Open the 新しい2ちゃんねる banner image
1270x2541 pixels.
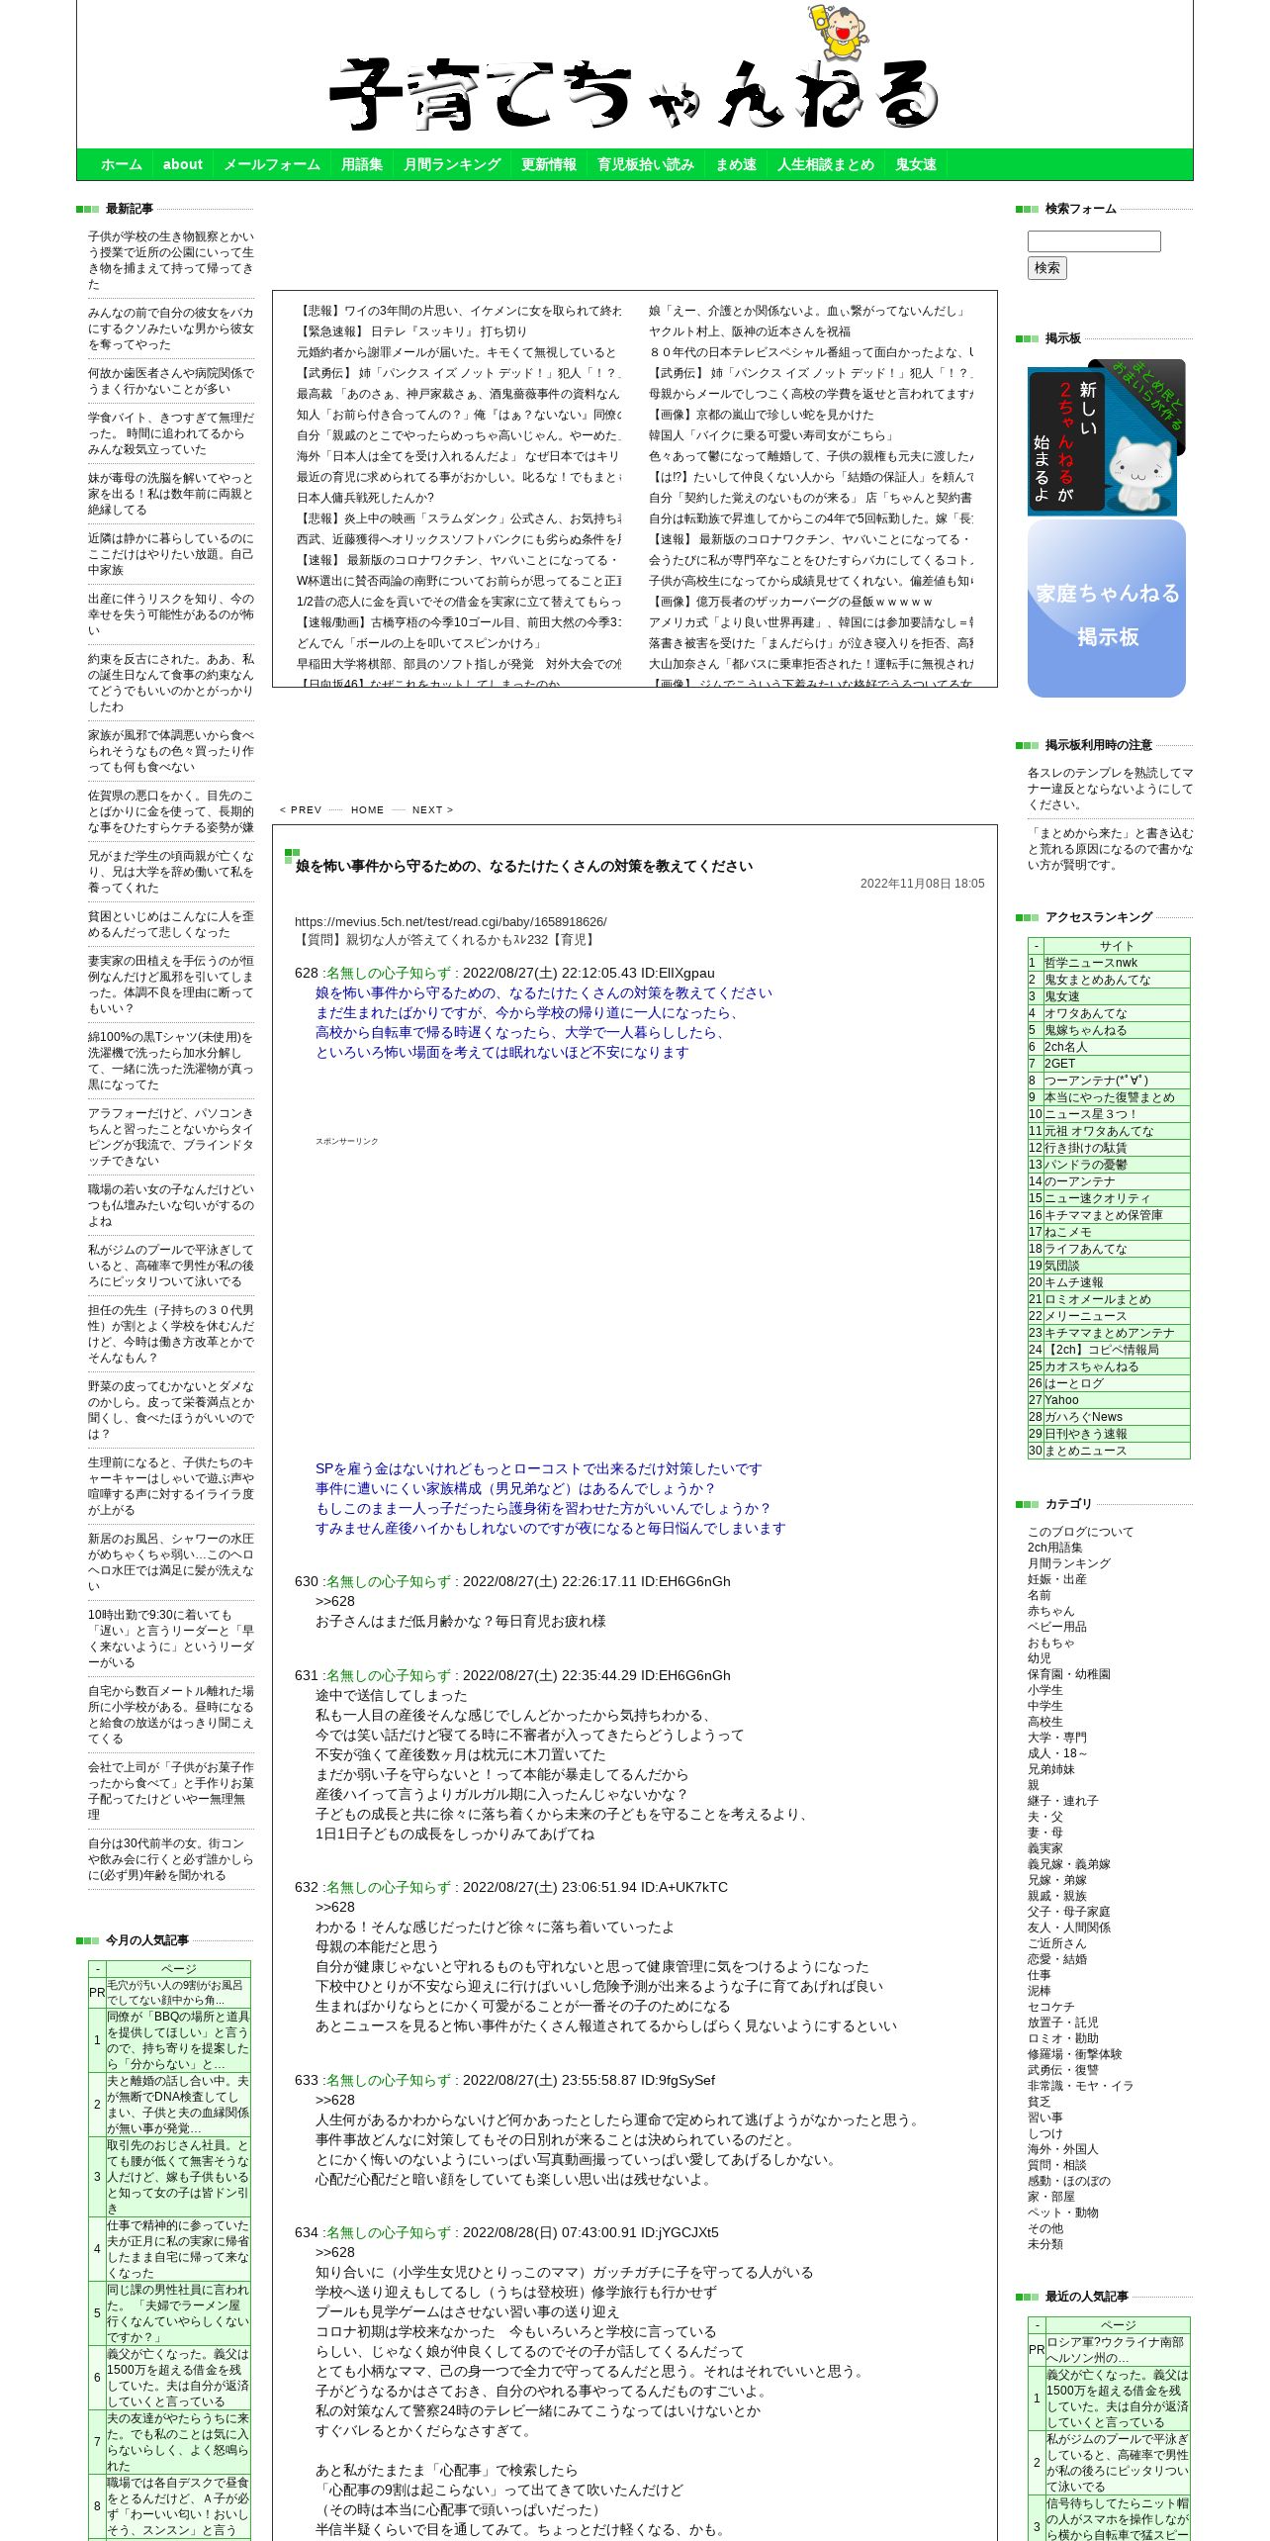pyautogui.click(x=1107, y=437)
